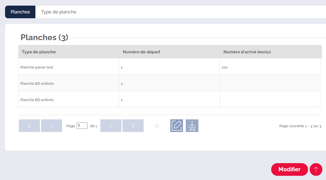
Task: Sort by Numéro d'arrivé (exclu) header
Action: 270,52
